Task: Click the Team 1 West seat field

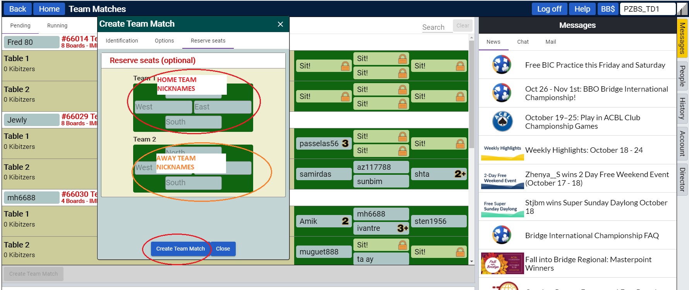Action: [163, 107]
